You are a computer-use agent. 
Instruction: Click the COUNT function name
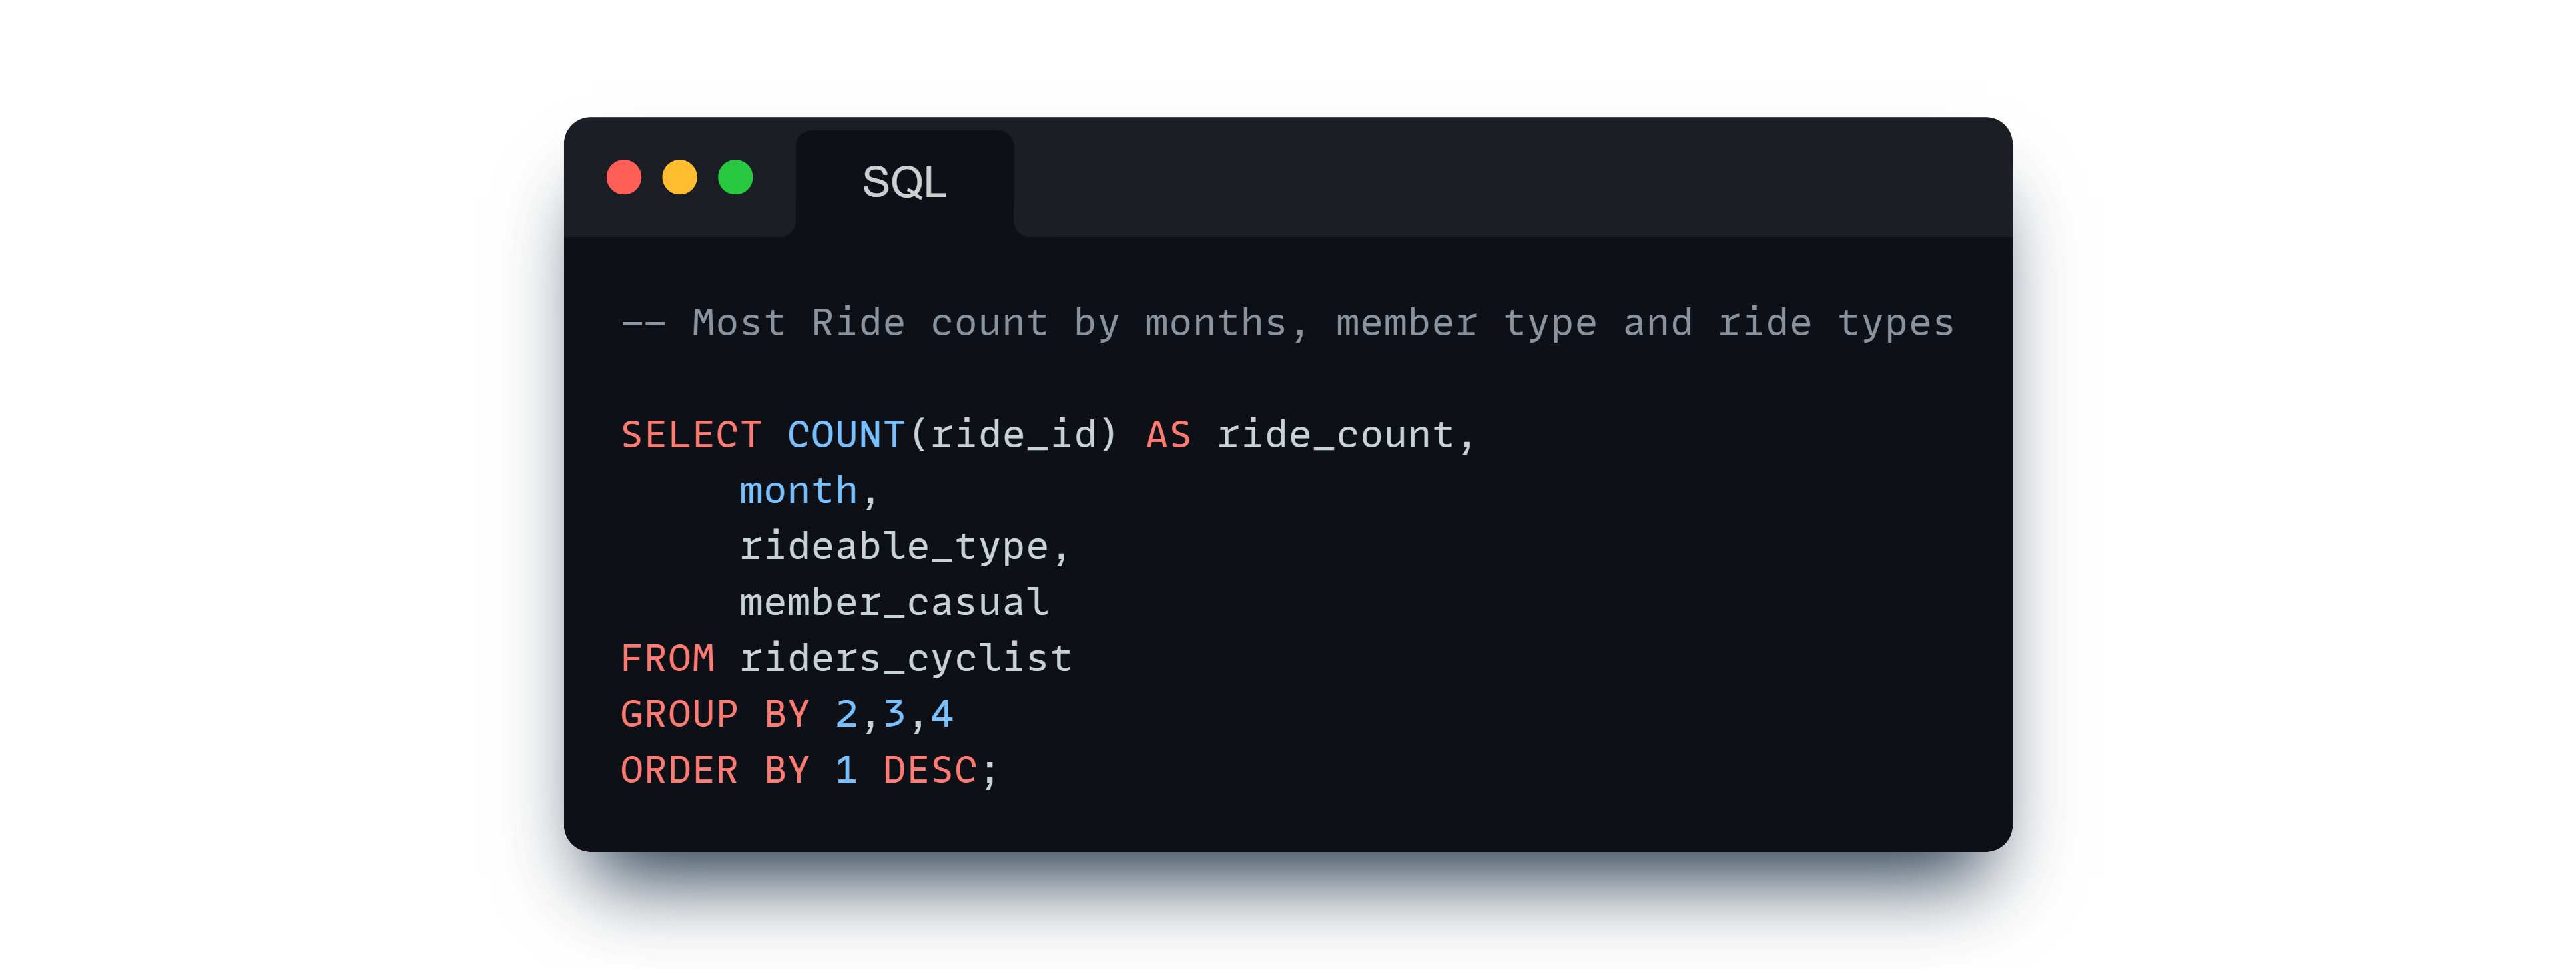(x=846, y=435)
